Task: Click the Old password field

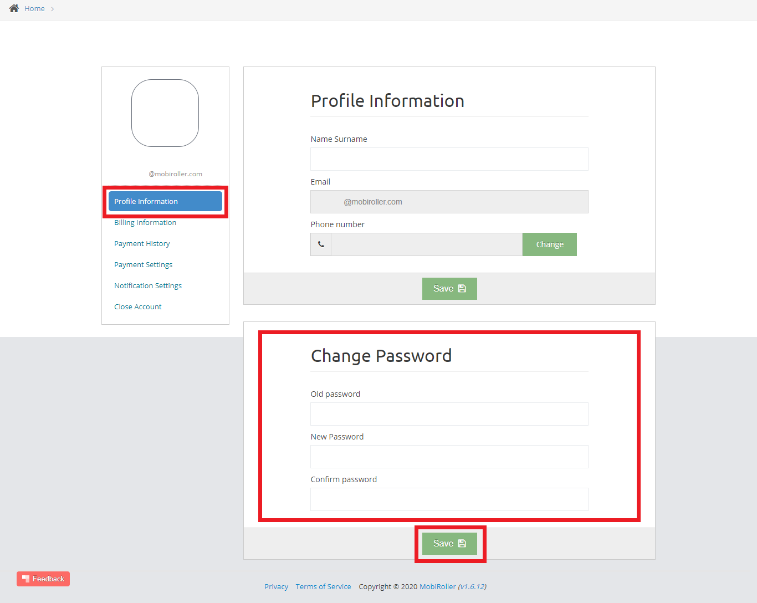Action: tap(449, 414)
